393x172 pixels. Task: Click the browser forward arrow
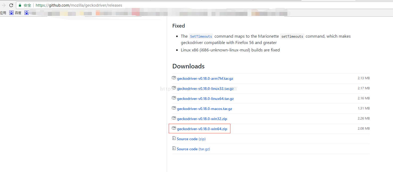tap(3, 5)
